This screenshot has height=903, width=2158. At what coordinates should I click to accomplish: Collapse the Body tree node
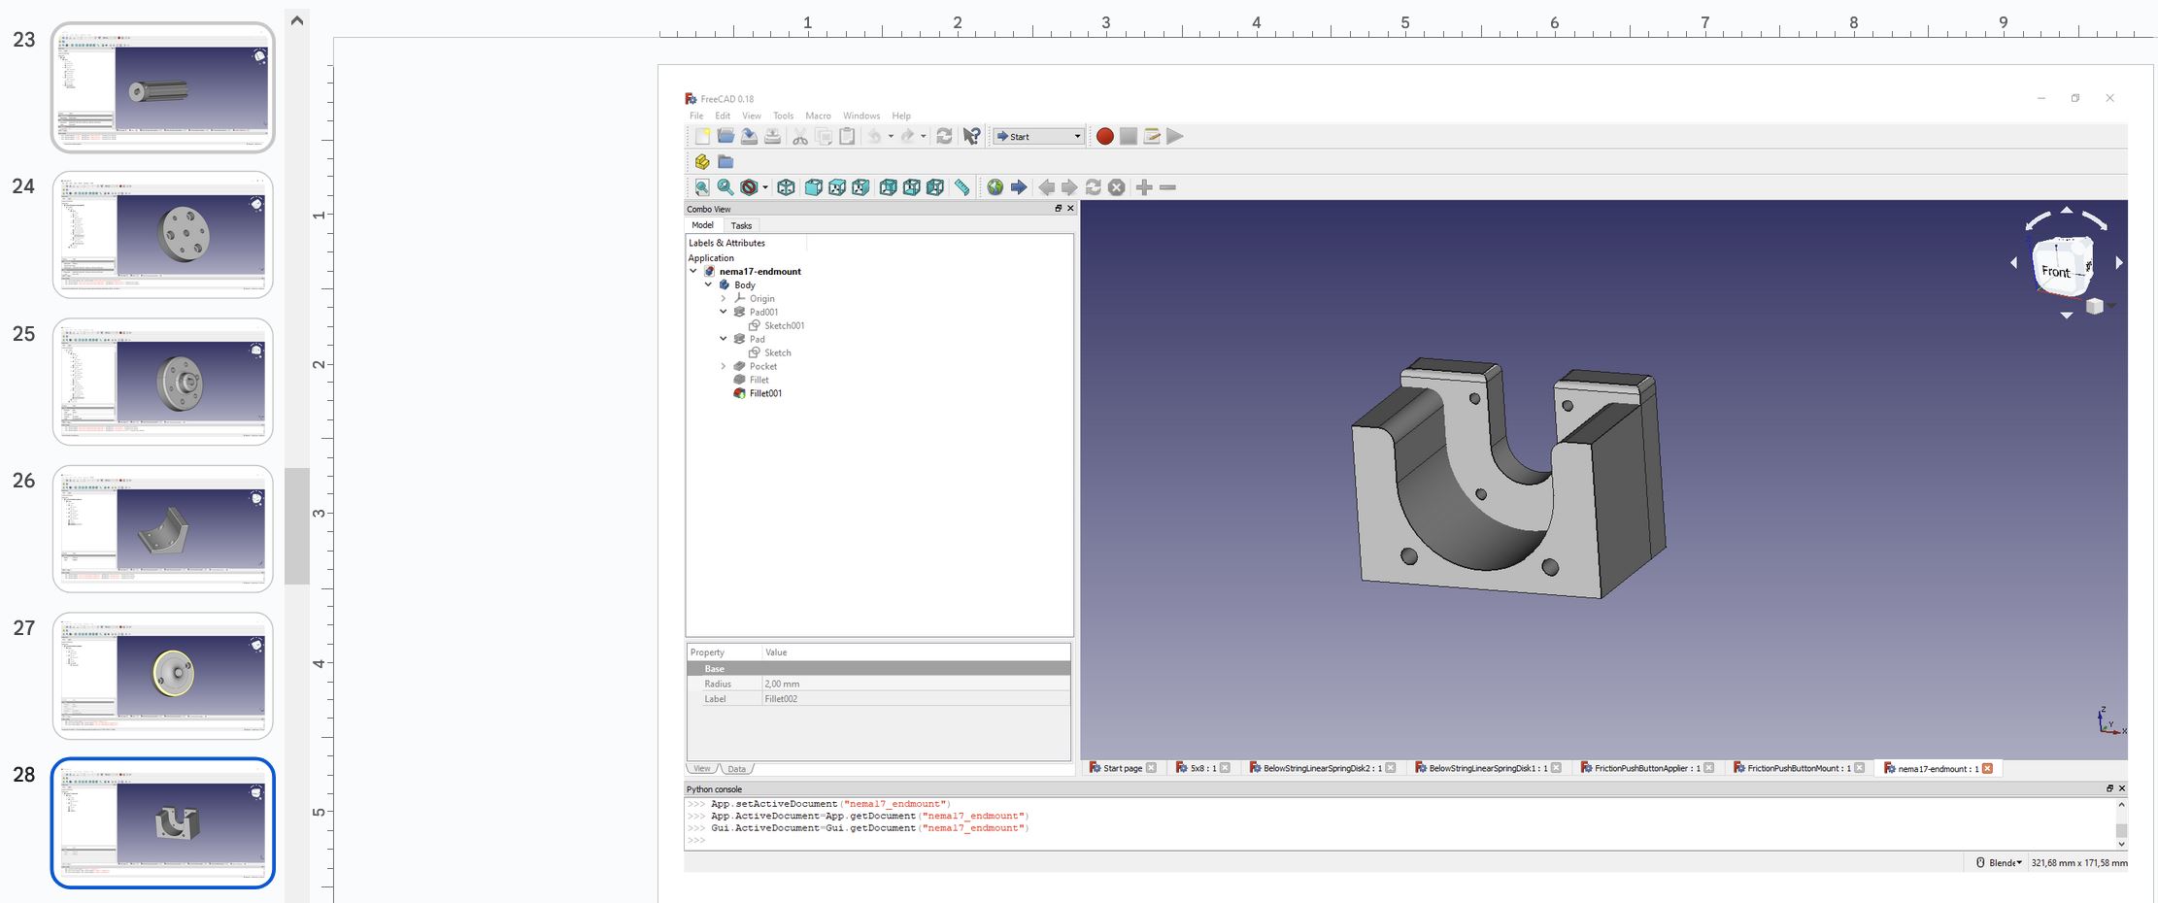[x=709, y=285]
